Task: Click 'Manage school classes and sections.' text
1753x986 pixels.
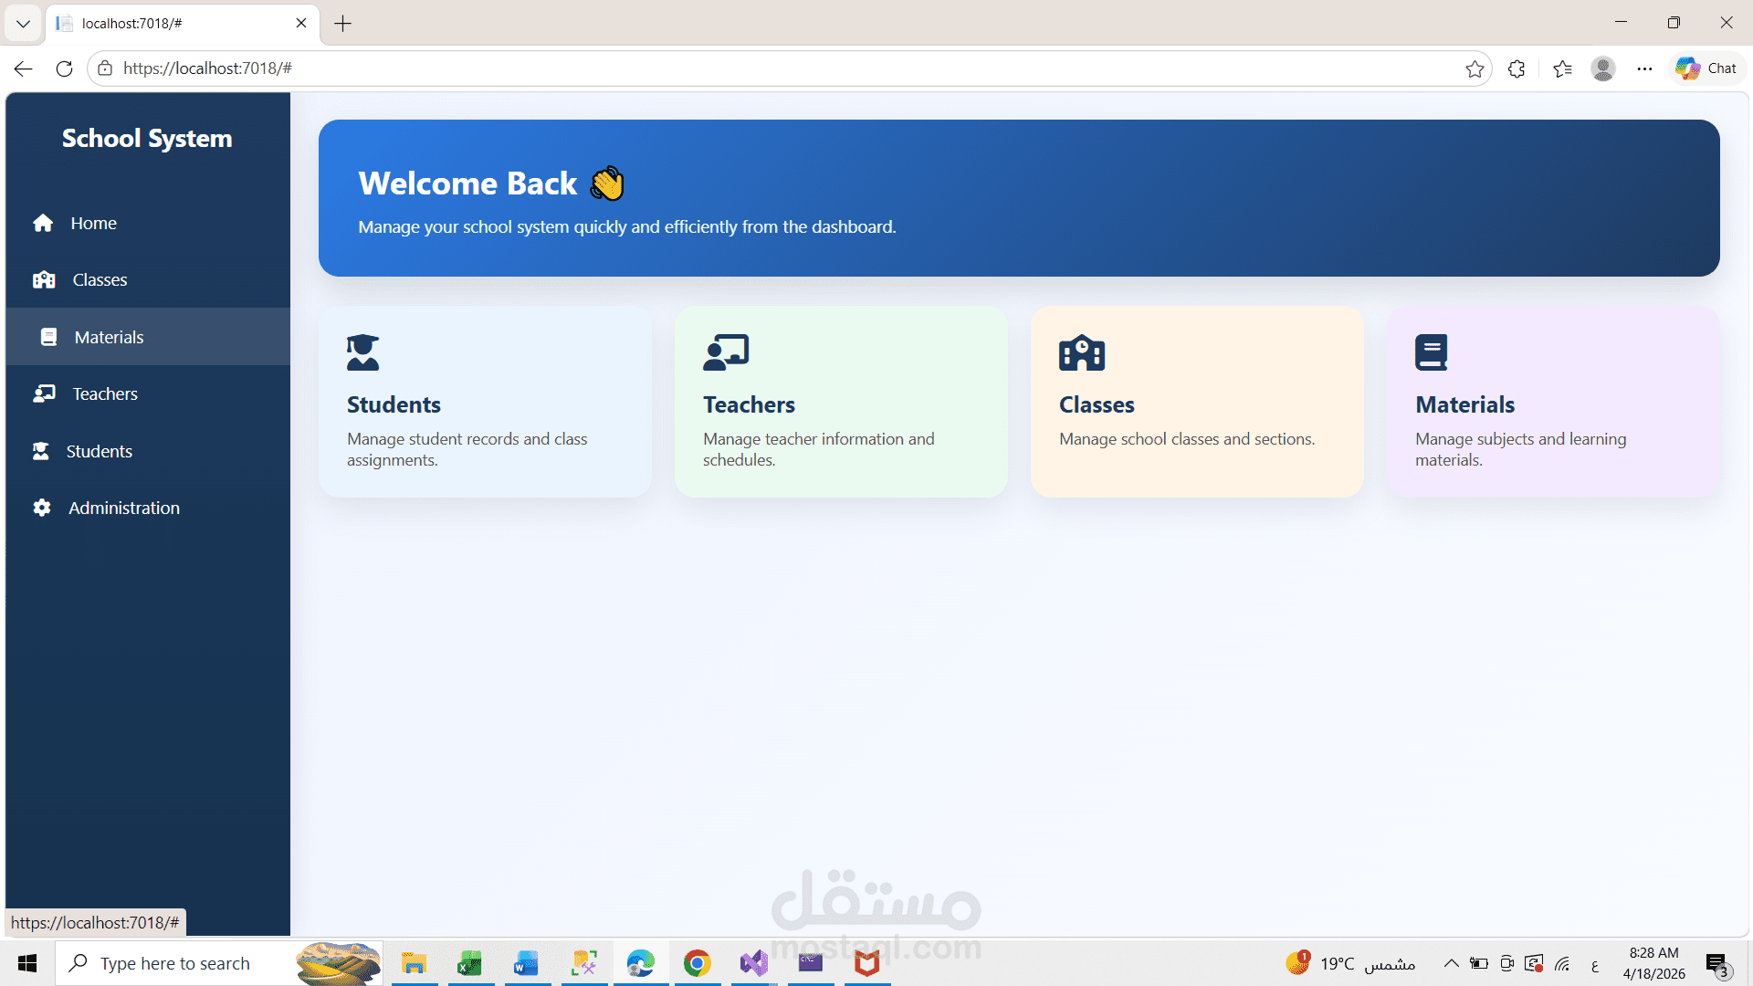Action: [x=1187, y=439]
